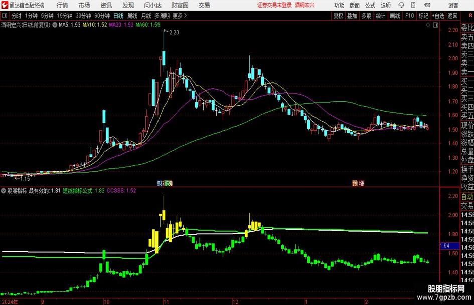Viewport: 474px width, 305px height.
Task: Switch to the 5分钟 period
Action: pyautogui.click(x=47, y=16)
